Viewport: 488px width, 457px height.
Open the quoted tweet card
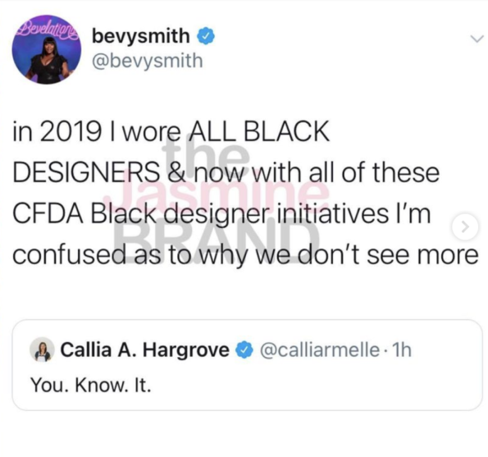pyautogui.click(x=247, y=365)
